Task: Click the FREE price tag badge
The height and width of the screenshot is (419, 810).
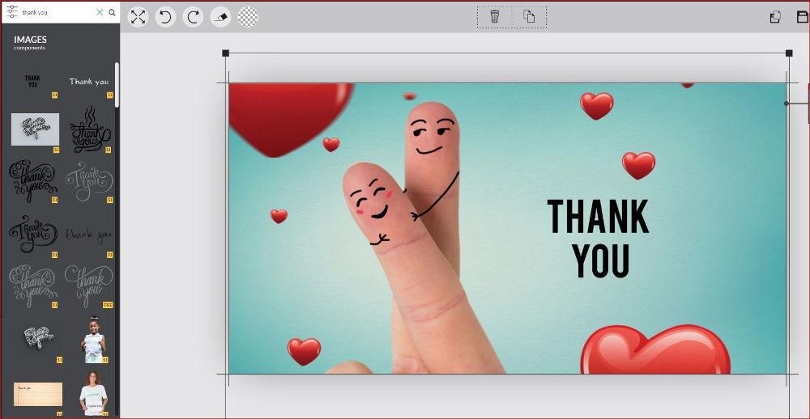Action: coord(108,305)
